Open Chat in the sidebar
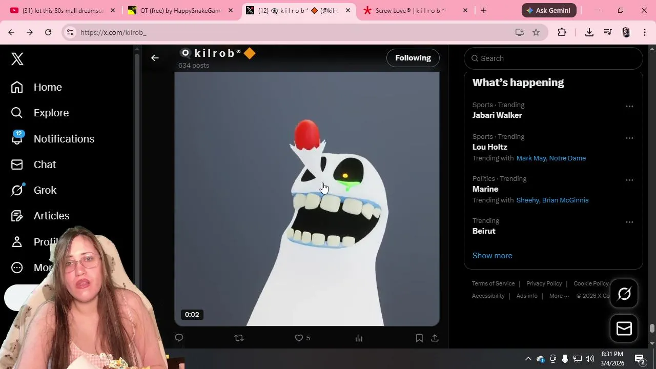The image size is (656, 369). (x=34, y=165)
